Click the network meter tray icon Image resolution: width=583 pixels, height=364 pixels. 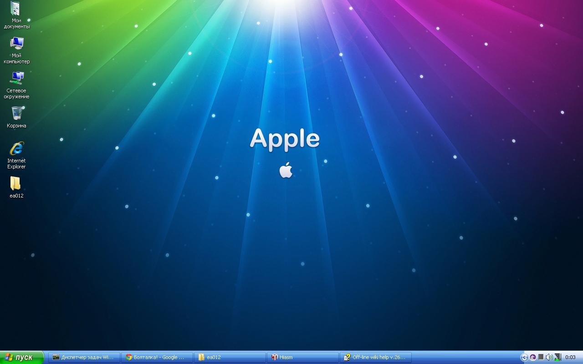coord(557,357)
